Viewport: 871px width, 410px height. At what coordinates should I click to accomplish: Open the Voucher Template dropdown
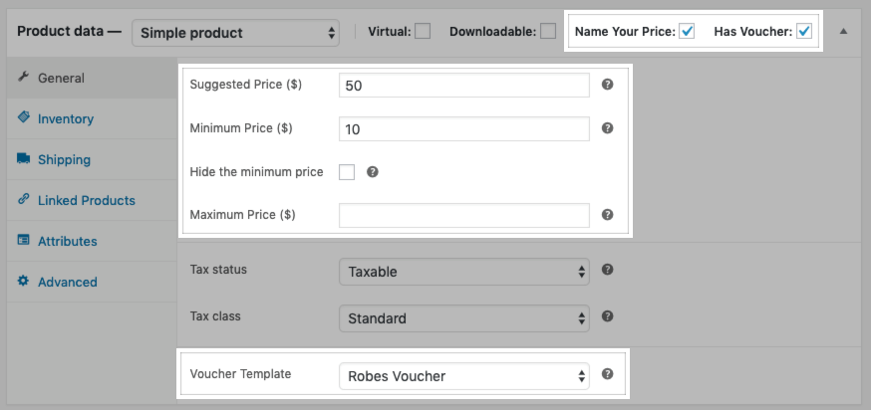(463, 376)
